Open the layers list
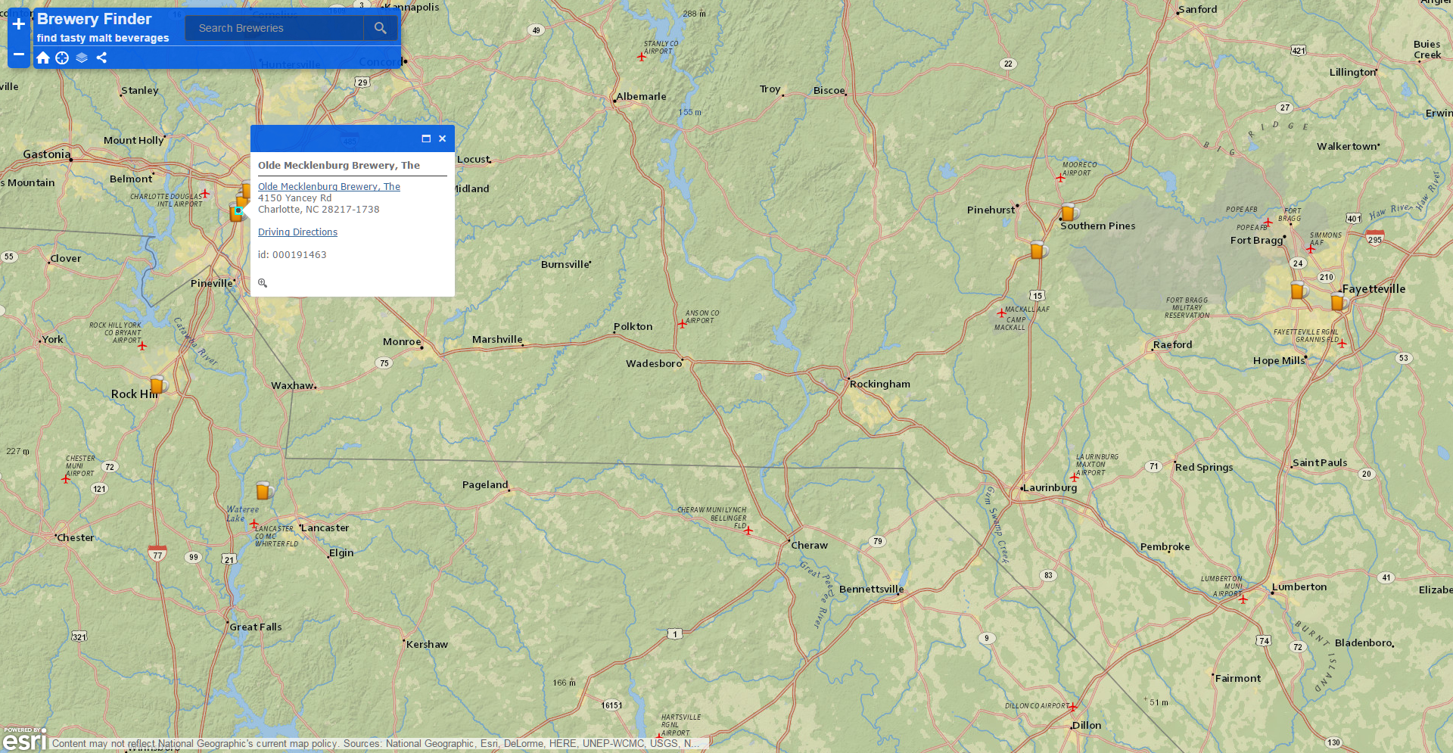 pyautogui.click(x=82, y=58)
